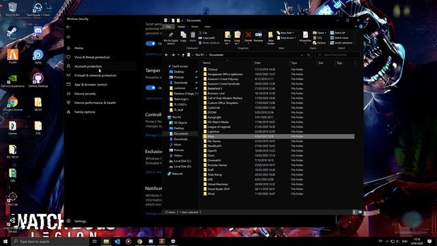Go up one folder level
Image resolution: width=437 pixels, height=246 pixels.
[x=183, y=55]
